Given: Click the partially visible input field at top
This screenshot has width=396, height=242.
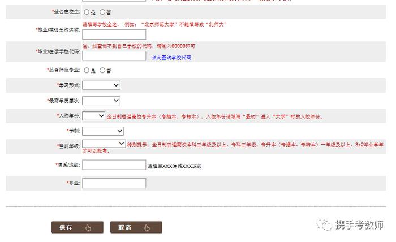Looking at the screenshot, I should click(113, 1).
